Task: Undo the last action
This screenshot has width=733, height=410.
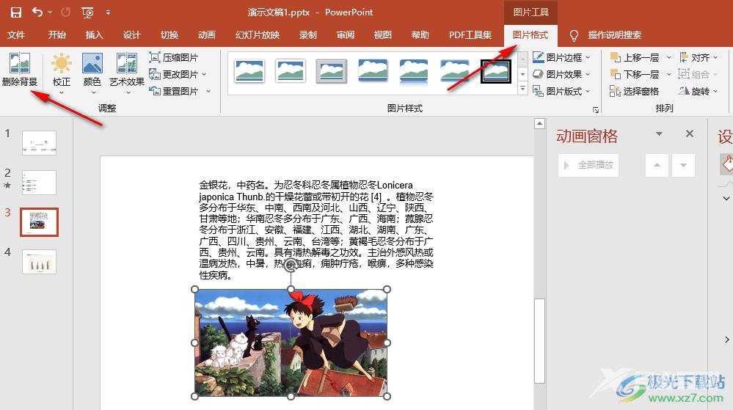Action: pyautogui.click(x=37, y=12)
